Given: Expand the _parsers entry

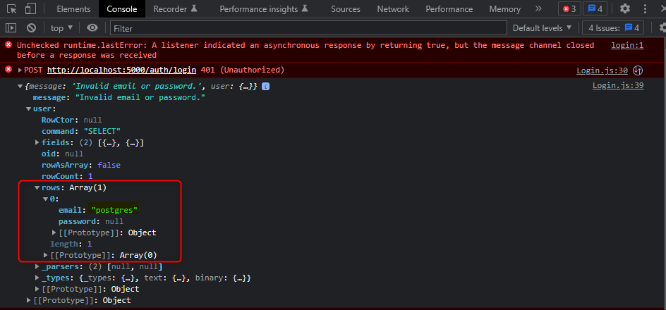Looking at the screenshot, I should [x=37, y=266].
